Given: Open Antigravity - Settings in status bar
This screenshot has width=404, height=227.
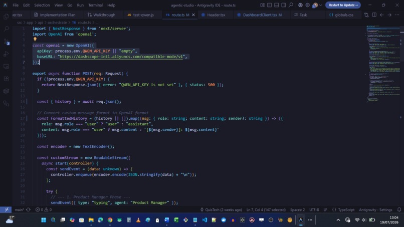Looking at the screenshot, I should pyautogui.click(x=375, y=210).
